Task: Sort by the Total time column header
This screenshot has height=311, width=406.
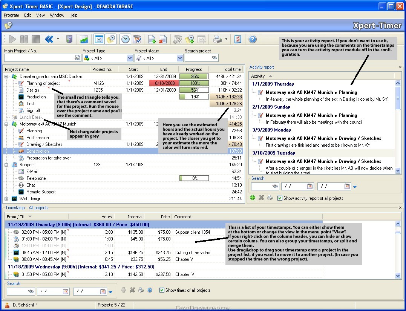Action: pyautogui.click(x=226, y=69)
